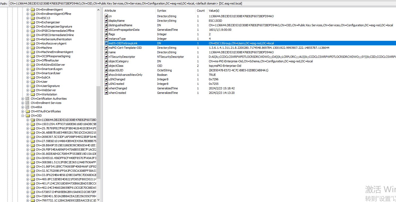Expand the CN=ESC13 tree node

pyautogui.click(x=28, y=18)
